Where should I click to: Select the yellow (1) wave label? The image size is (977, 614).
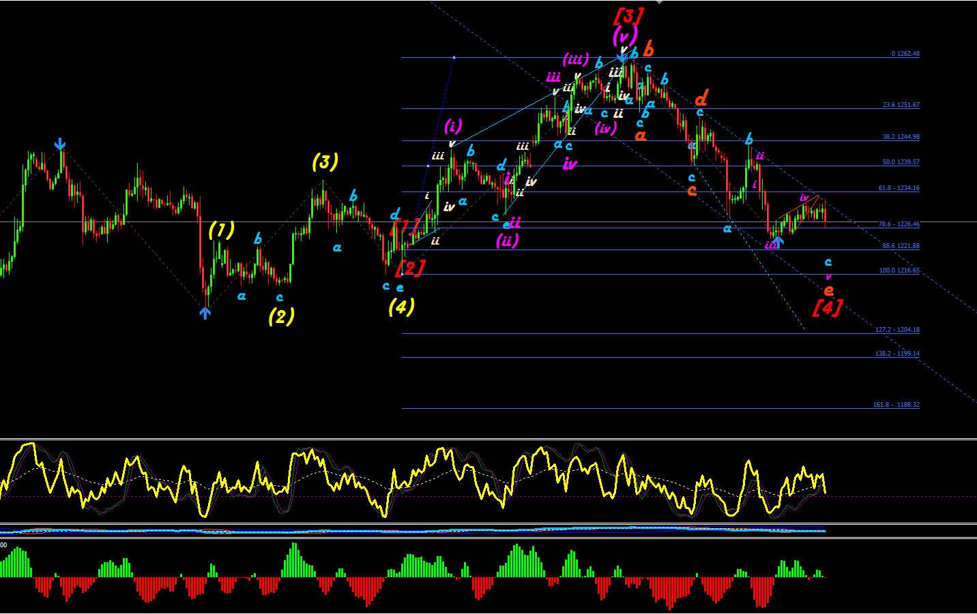click(x=221, y=230)
